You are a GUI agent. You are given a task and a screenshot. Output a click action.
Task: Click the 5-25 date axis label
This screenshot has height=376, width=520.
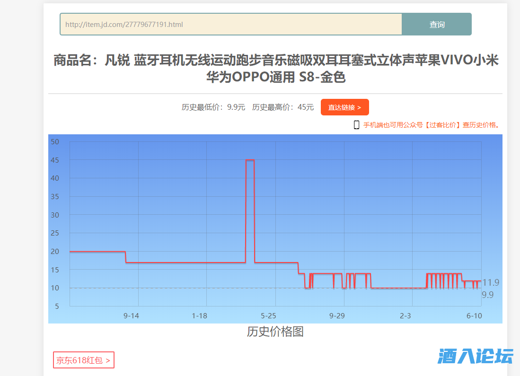tap(268, 316)
